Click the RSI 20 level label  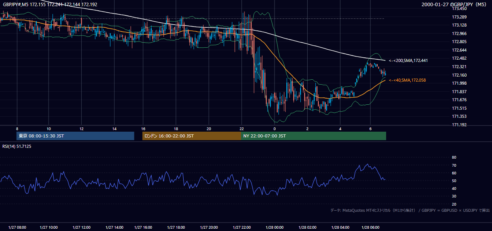[454, 204]
